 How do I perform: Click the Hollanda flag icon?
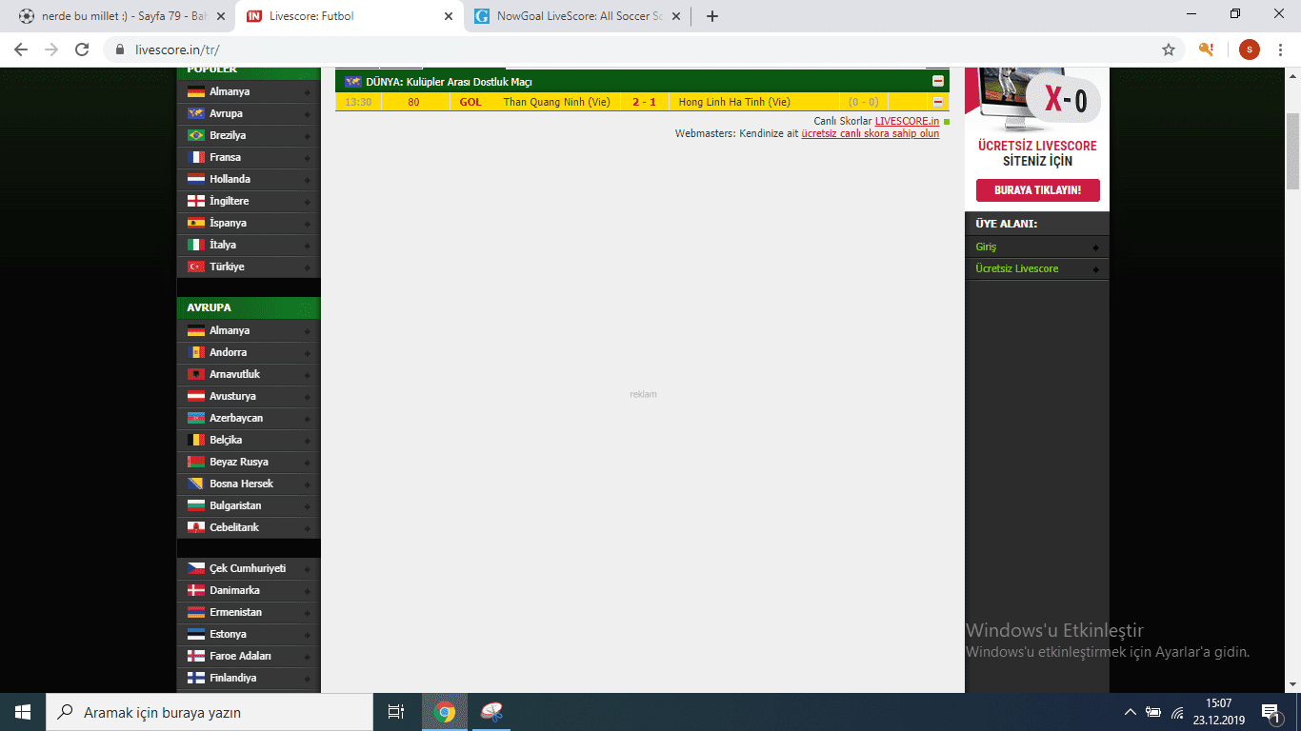196,179
